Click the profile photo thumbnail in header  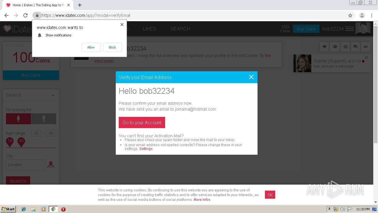pyautogui.click(x=363, y=29)
